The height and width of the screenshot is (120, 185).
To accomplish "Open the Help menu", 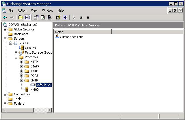I will pyautogui.click(x=61, y=10).
